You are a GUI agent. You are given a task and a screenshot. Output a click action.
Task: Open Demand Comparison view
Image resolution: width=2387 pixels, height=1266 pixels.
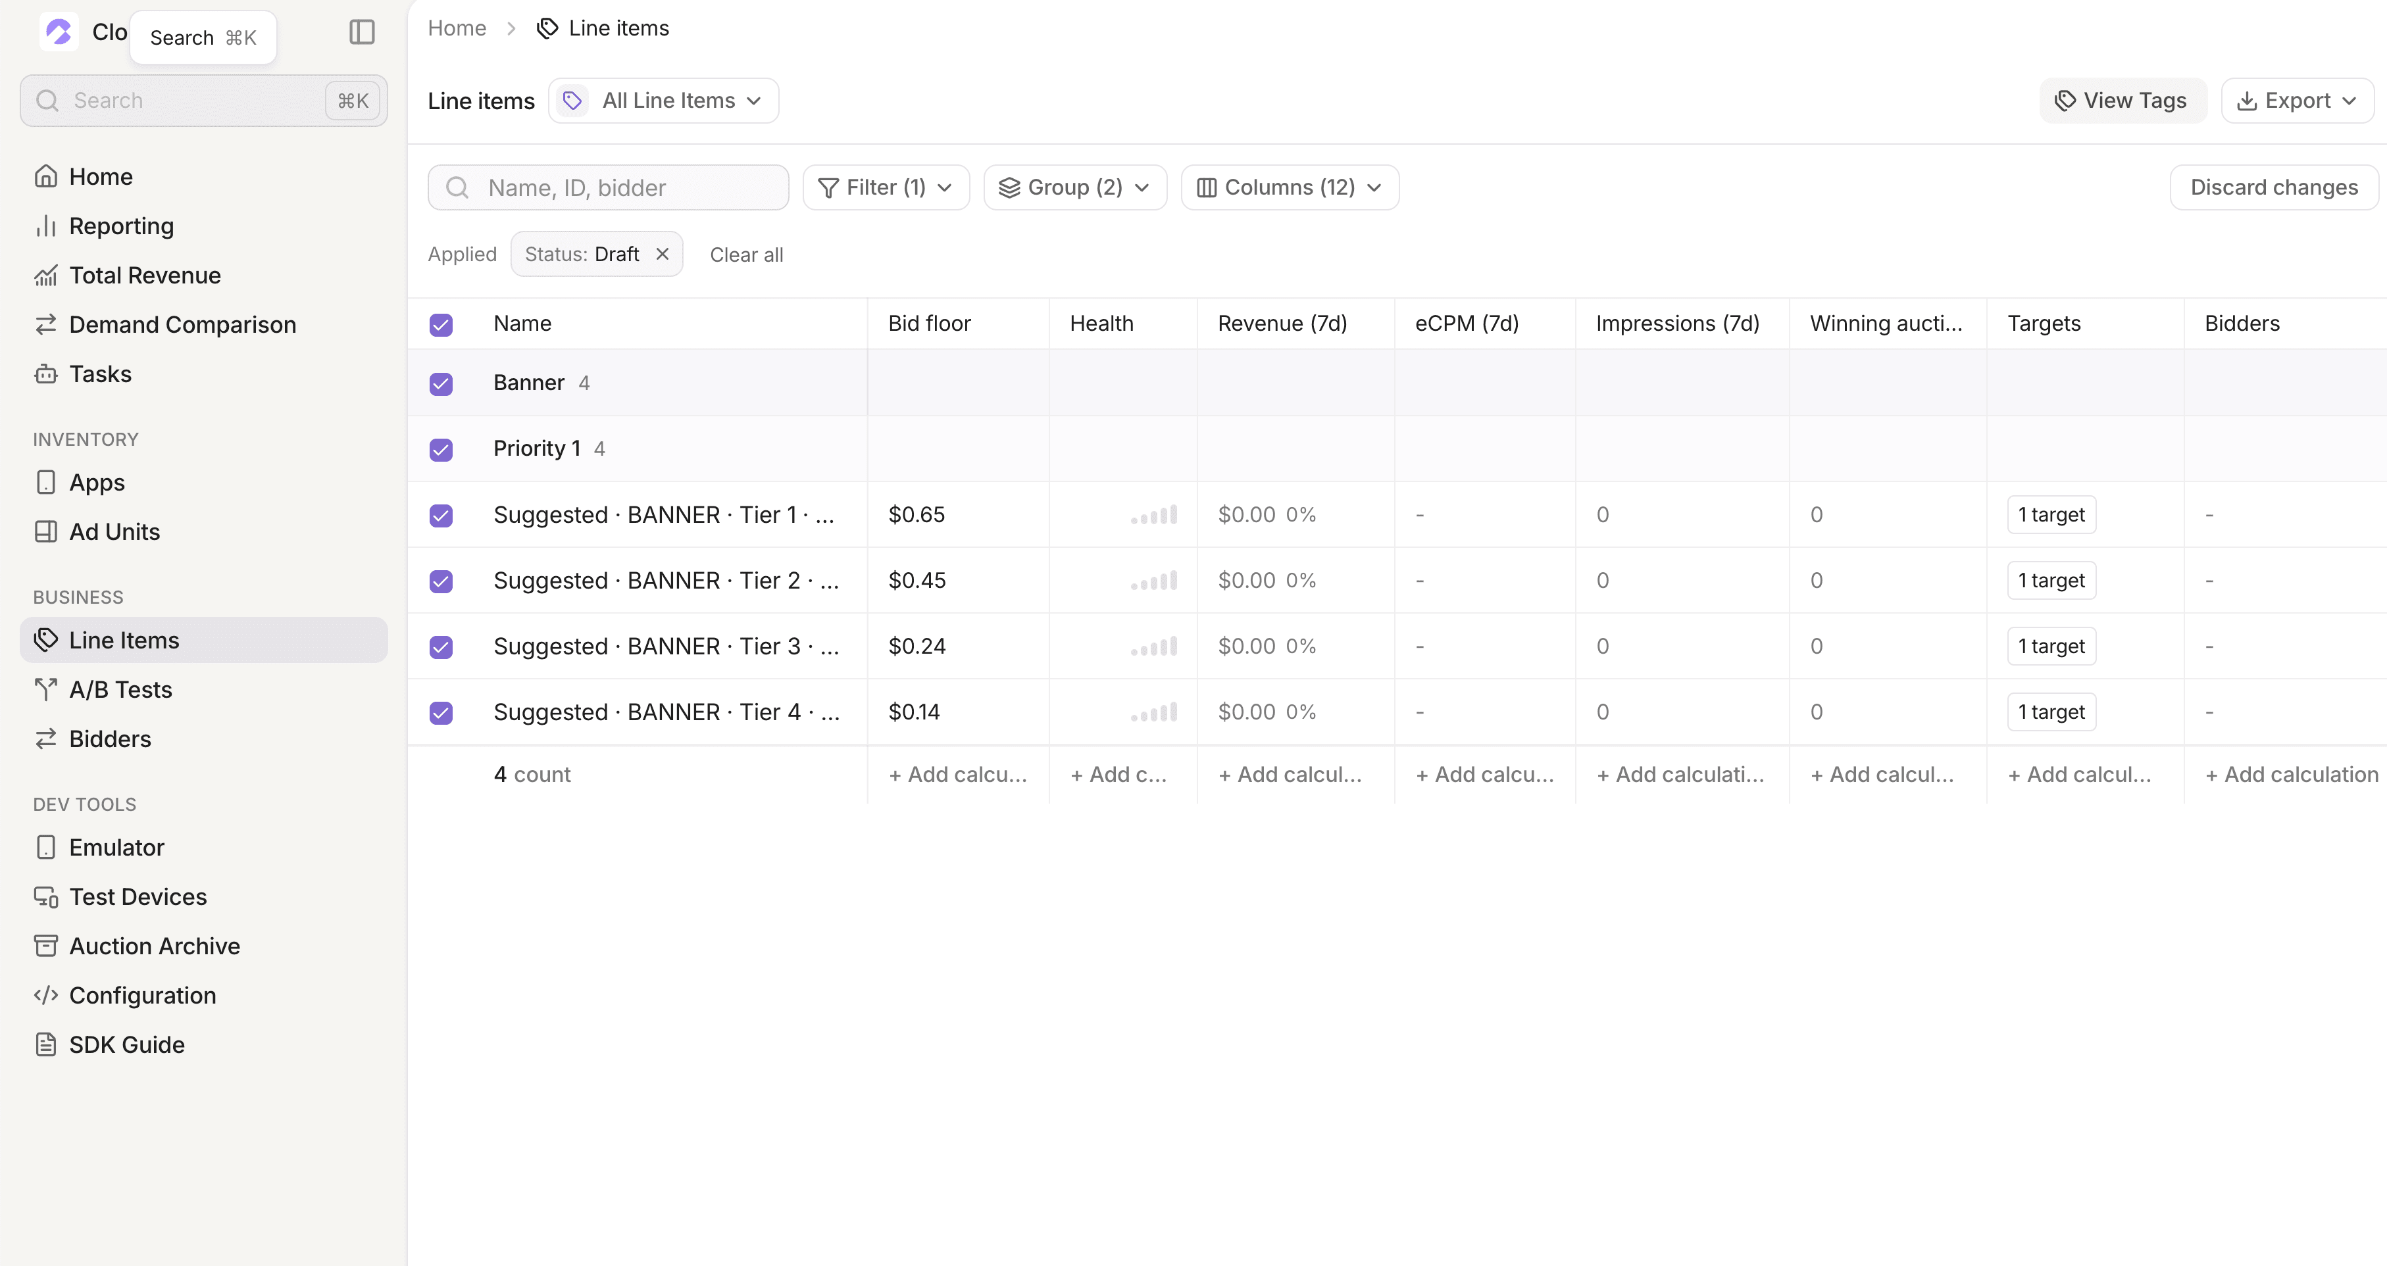tap(203, 324)
